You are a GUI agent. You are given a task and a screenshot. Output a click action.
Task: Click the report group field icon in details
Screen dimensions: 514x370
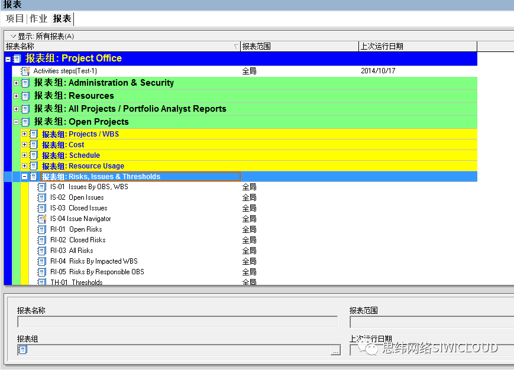pos(22,350)
